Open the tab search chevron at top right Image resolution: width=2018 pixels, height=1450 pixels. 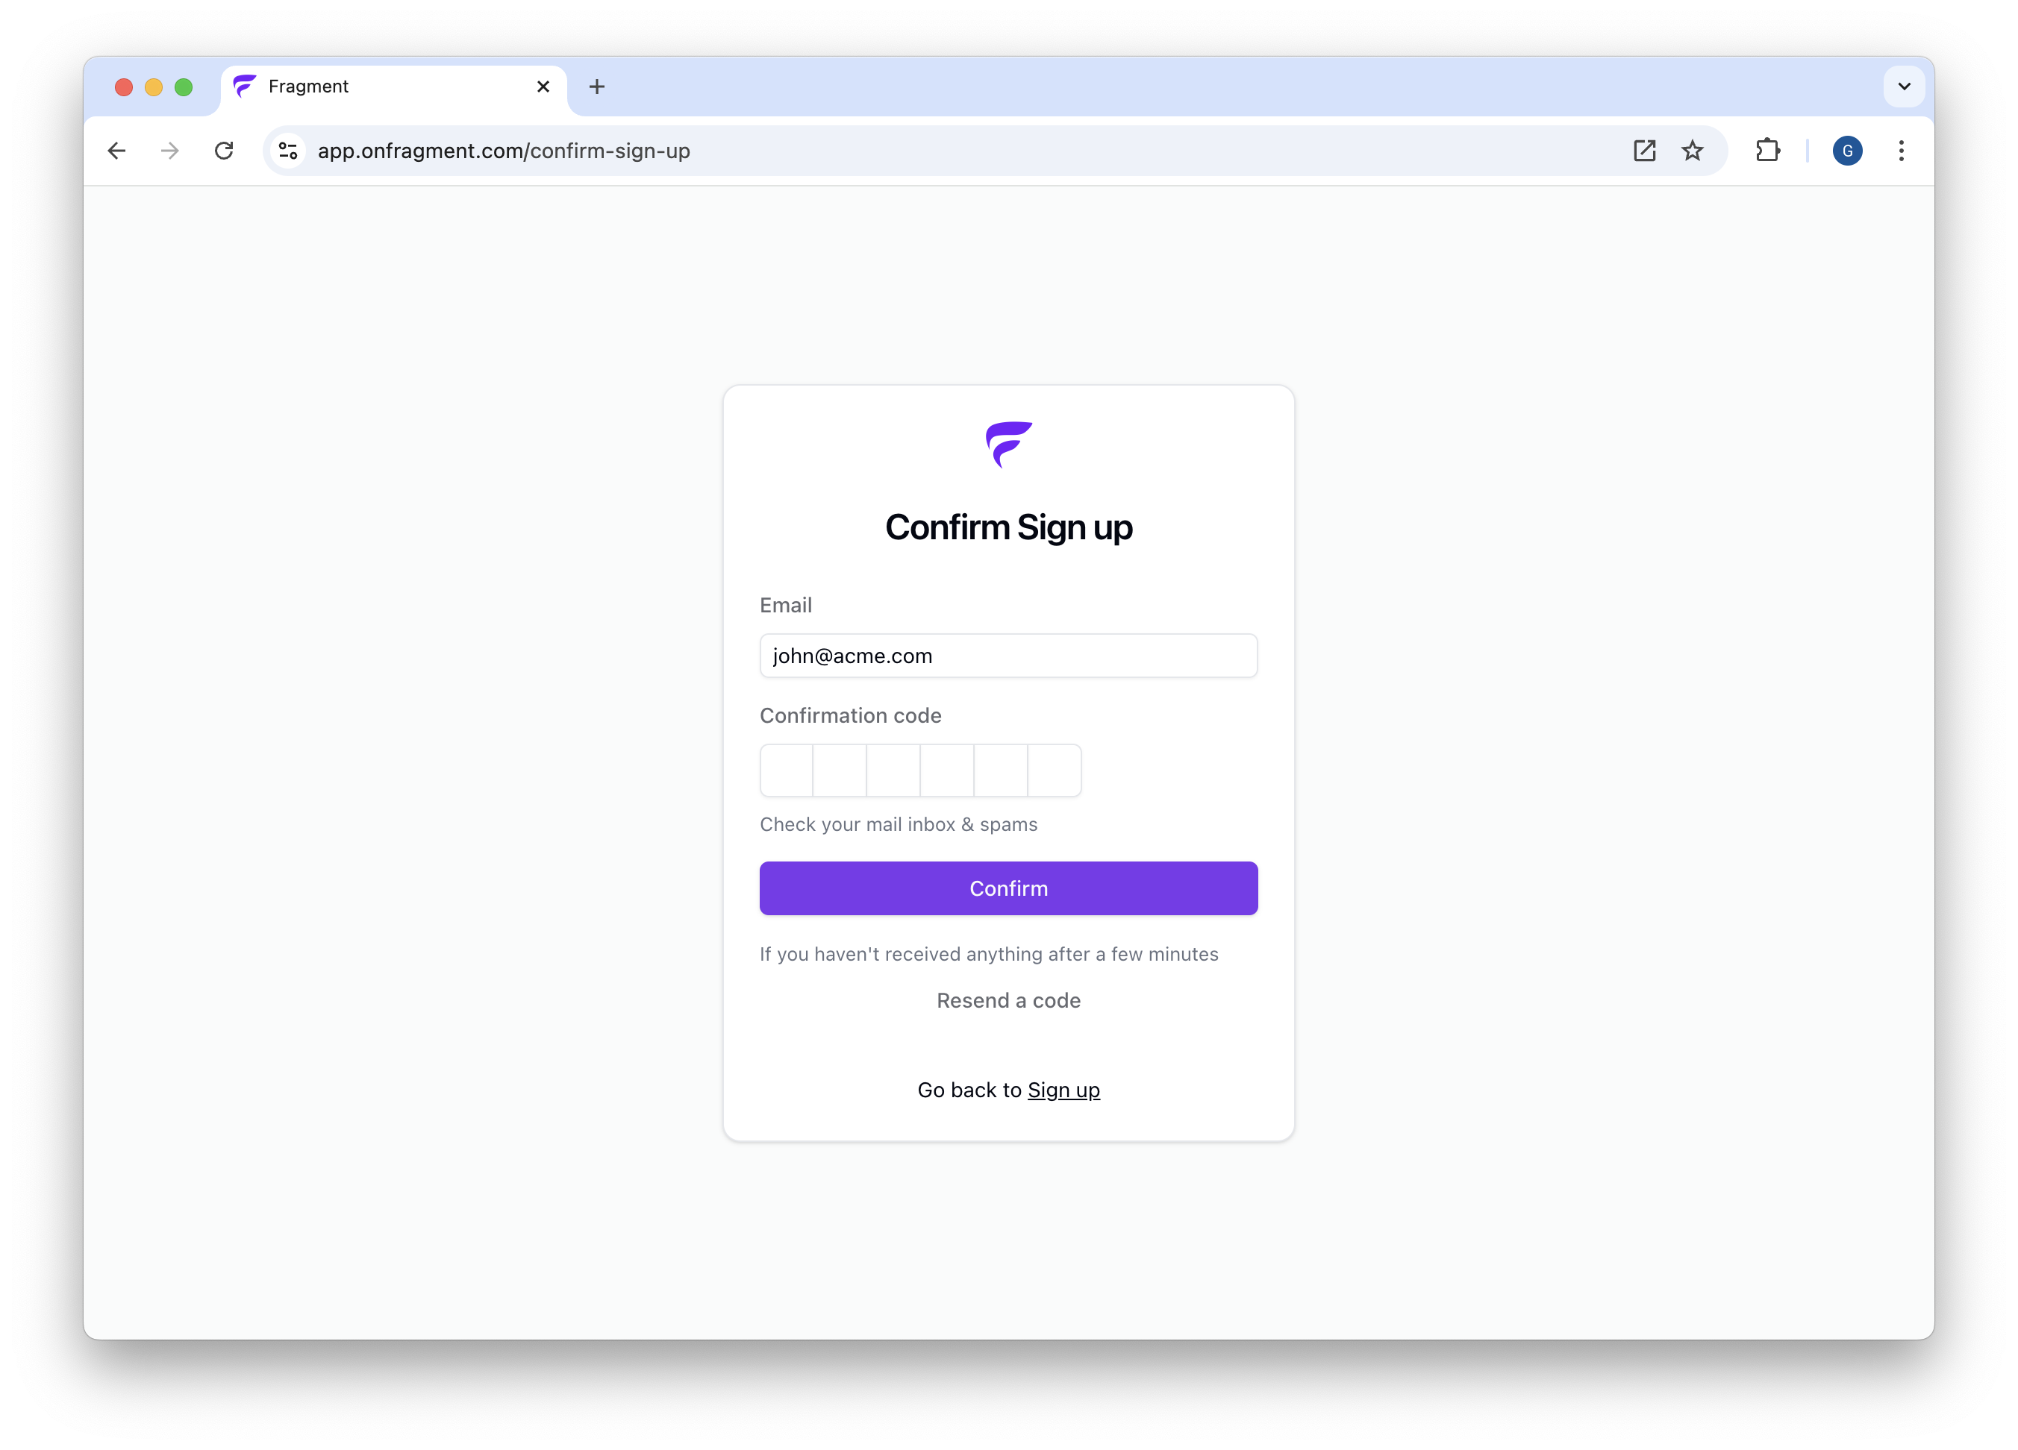click(x=1902, y=87)
